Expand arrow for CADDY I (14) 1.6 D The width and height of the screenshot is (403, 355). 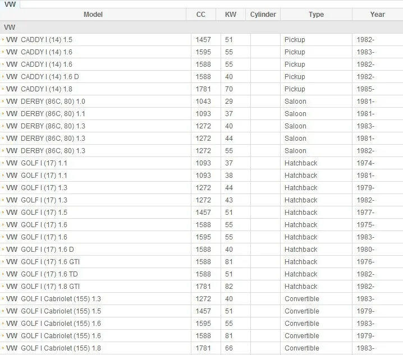pos(3,76)
